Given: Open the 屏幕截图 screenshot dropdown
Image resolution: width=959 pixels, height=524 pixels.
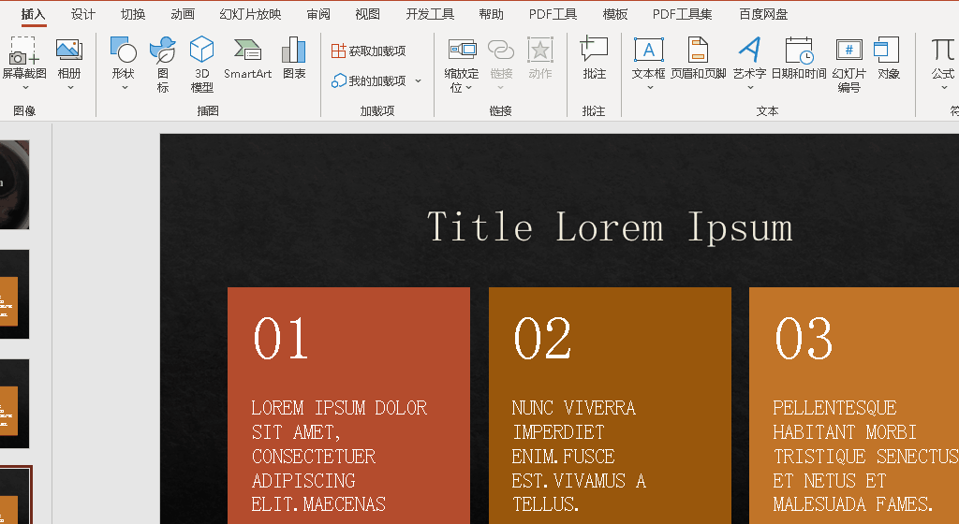Looking at the screenshot, I should (x=24, y=88).
